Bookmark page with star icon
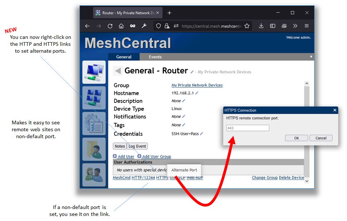 pos(247,26)
